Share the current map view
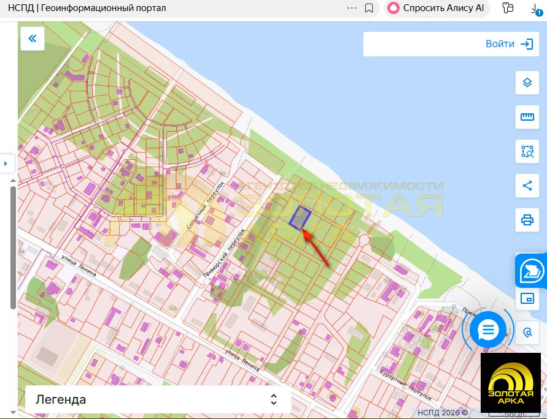Screen dimensions: 547x419 (x=527, y=186)
